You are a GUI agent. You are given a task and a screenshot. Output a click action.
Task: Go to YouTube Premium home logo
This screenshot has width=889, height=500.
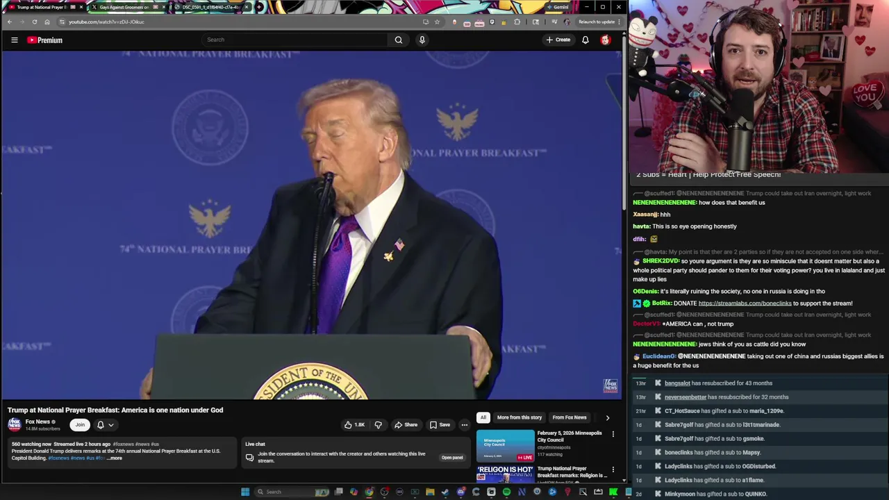[45, 40]
